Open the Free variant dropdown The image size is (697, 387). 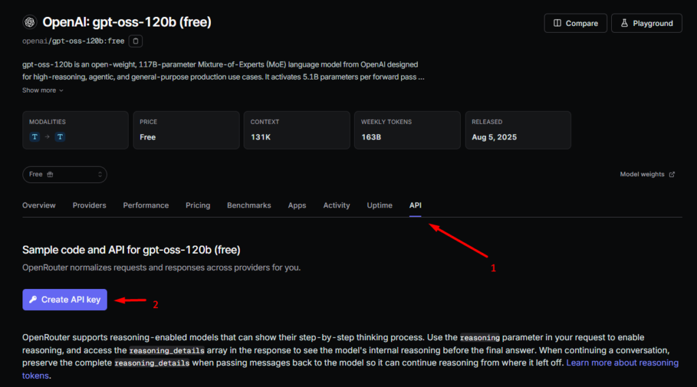click(x=65, y=175)
